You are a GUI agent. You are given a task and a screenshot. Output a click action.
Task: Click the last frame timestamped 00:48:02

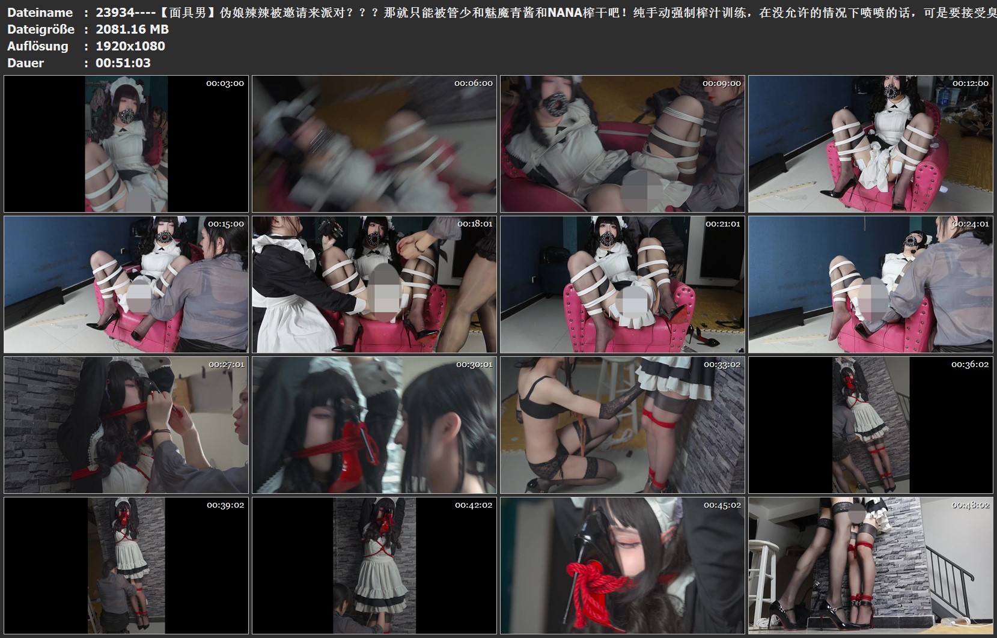click(x=870, y=565)
